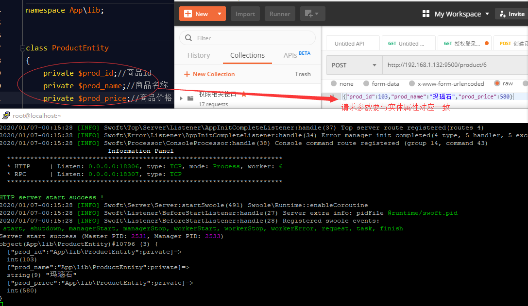Open the POST method dropdown

tap(354, 65)
